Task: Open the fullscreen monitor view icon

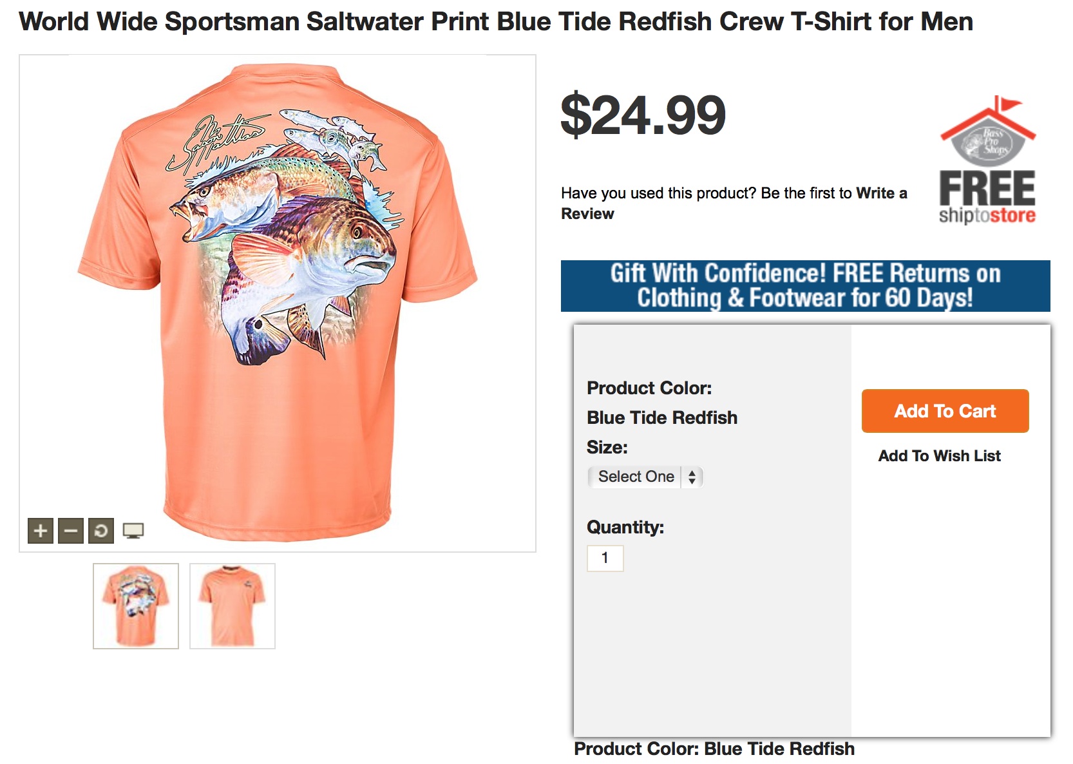Action: (133, 531)
